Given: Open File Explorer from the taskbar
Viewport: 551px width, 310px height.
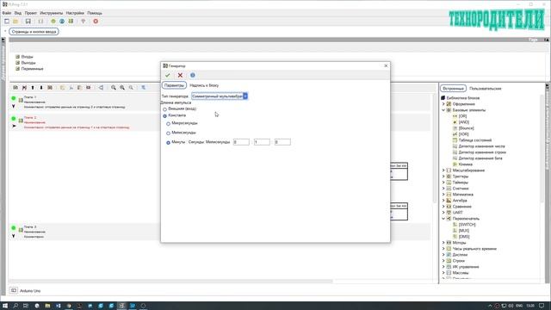Looking at the screenshot, I should 47,306.
